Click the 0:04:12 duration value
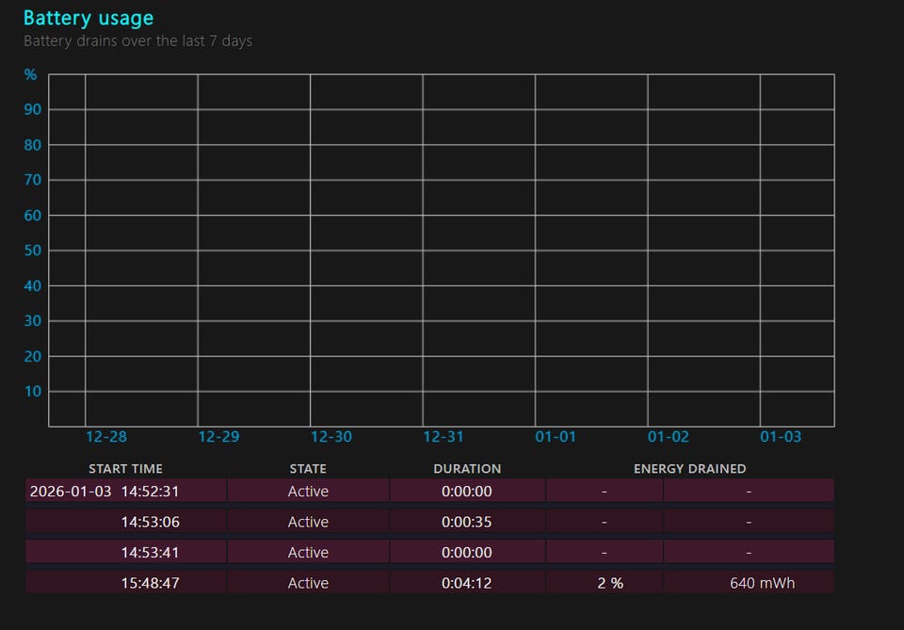The height and width of the screenshot is (630, 904). click(x=467, y=583)
